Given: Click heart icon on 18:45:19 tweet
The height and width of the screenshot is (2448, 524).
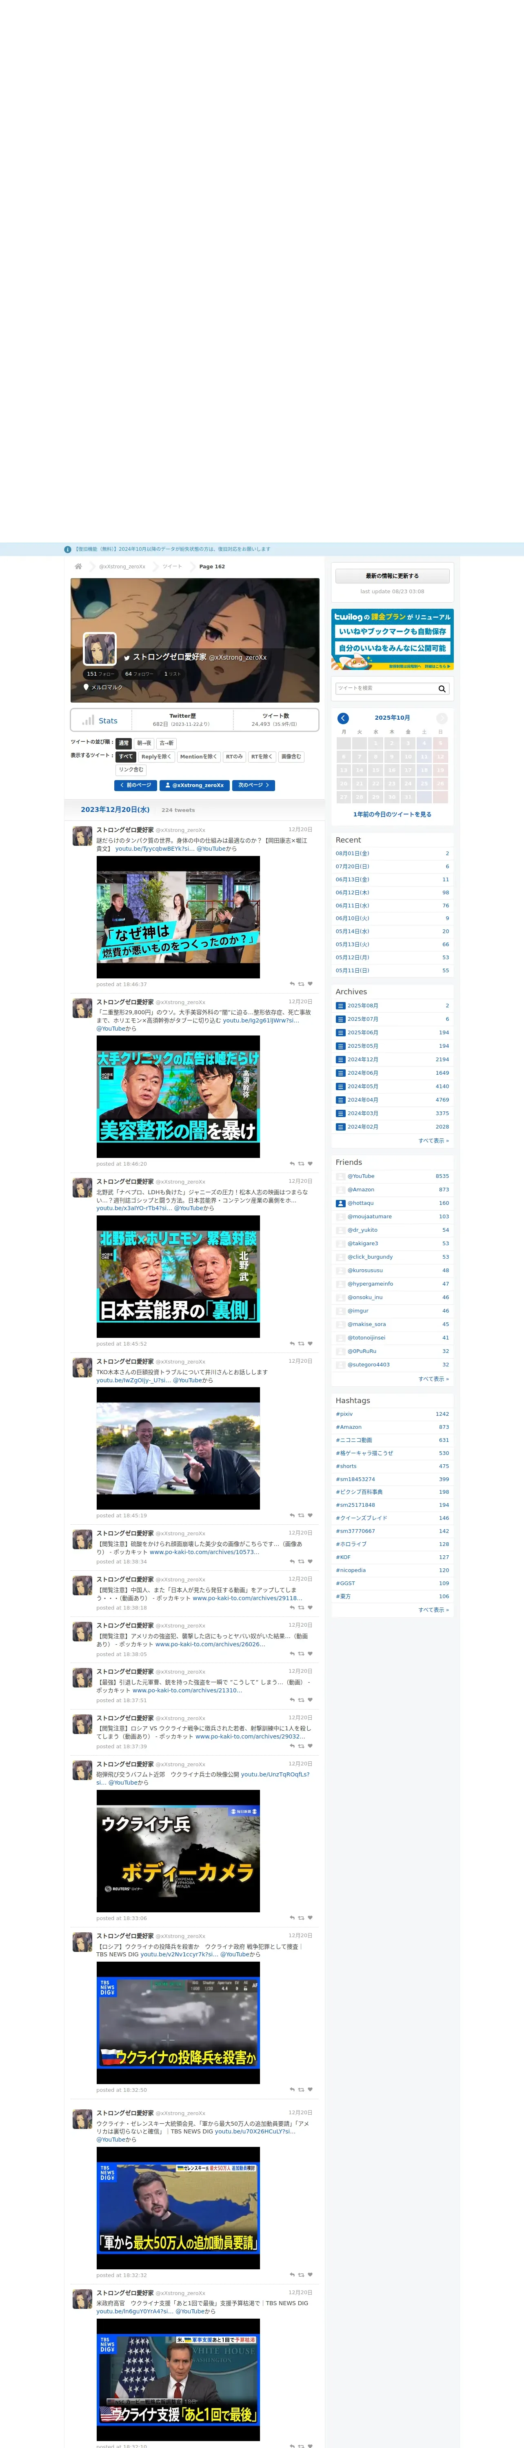Looking at the screenshot, I should coord(310,1516).
